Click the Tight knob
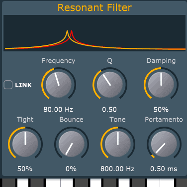This screenshot has width=187, height=187. pos(25,144)
